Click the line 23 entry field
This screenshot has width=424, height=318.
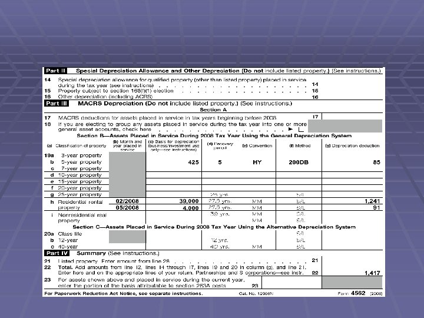coord(291,283)
